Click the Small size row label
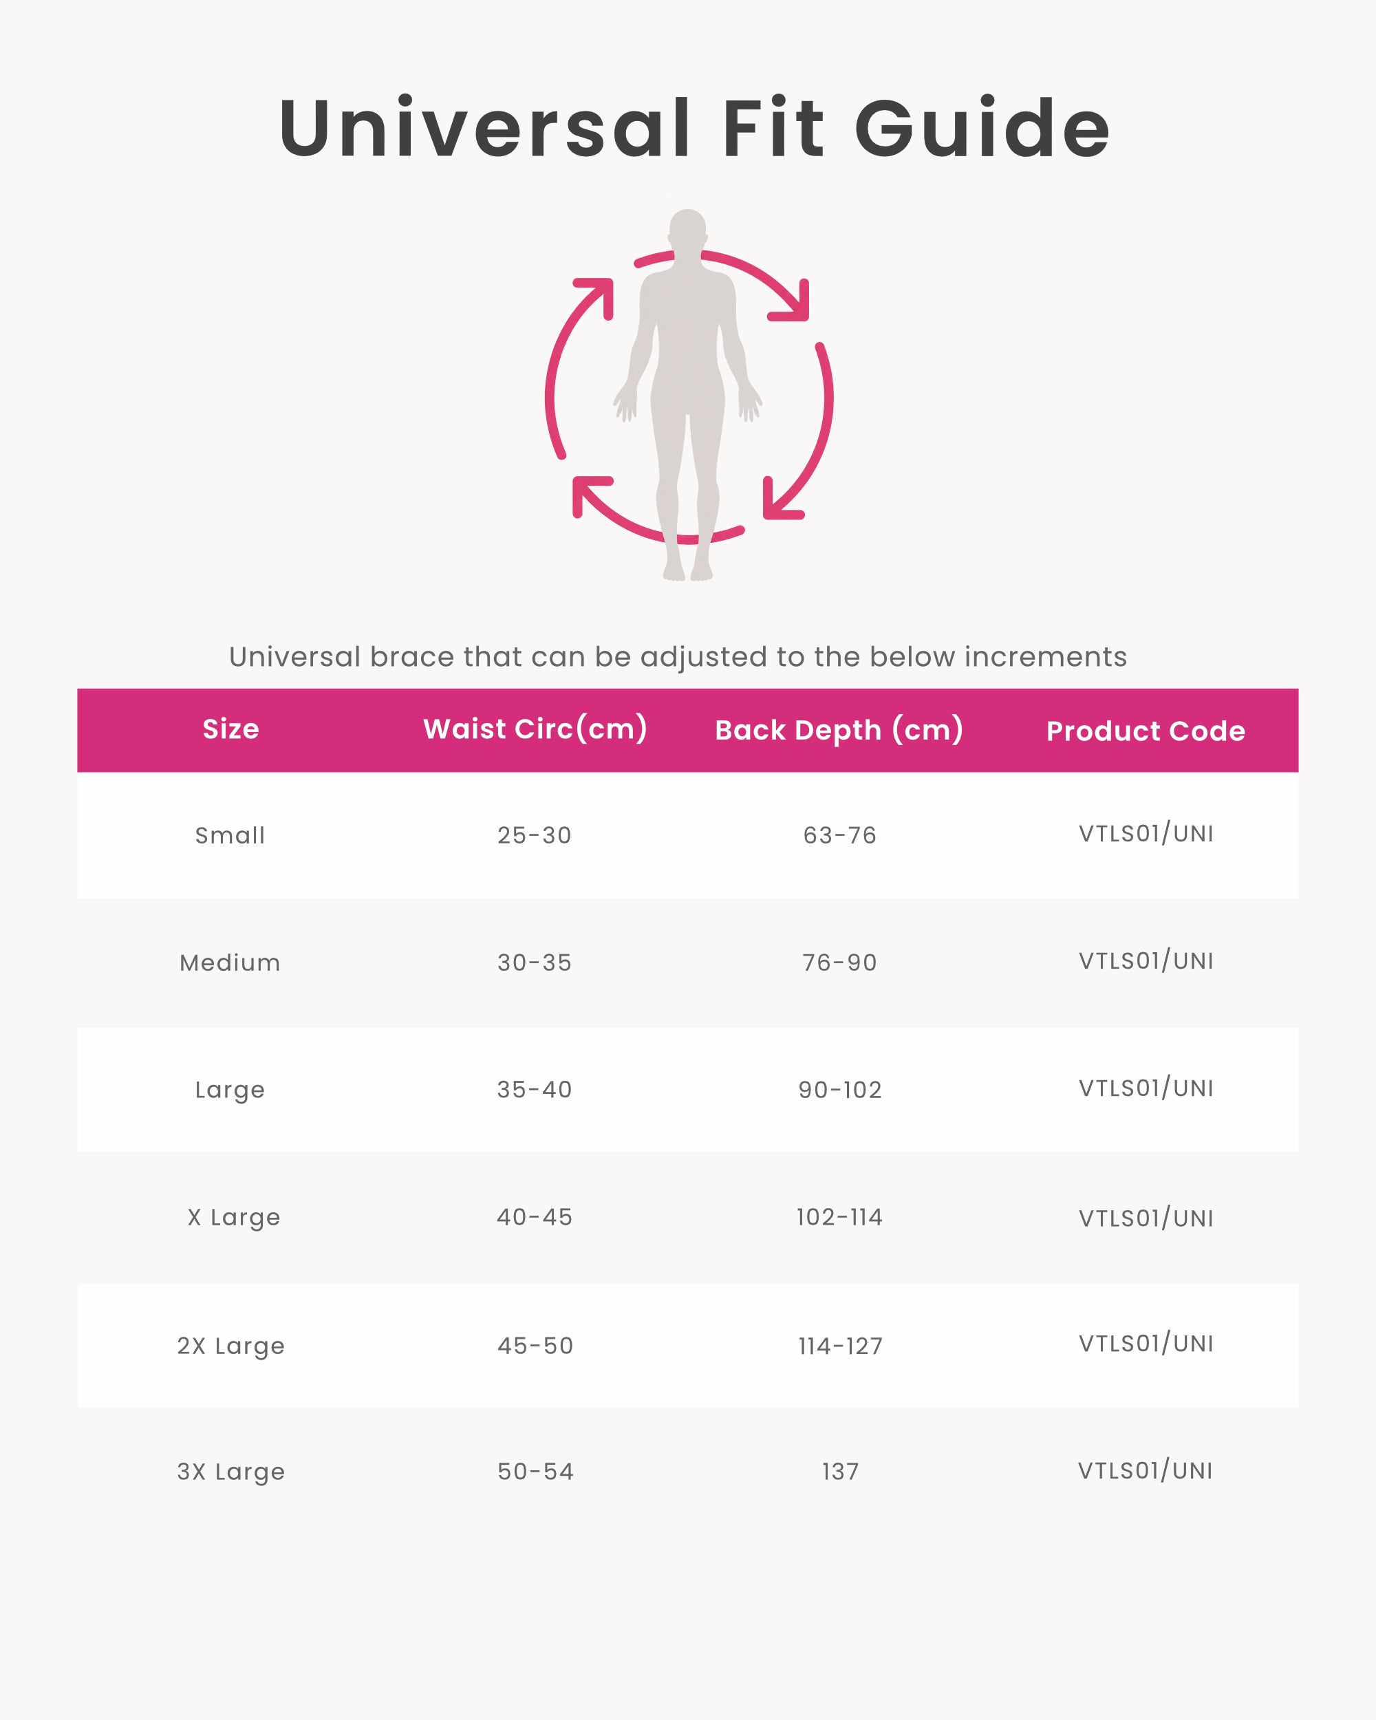 (x=230, y=835)
